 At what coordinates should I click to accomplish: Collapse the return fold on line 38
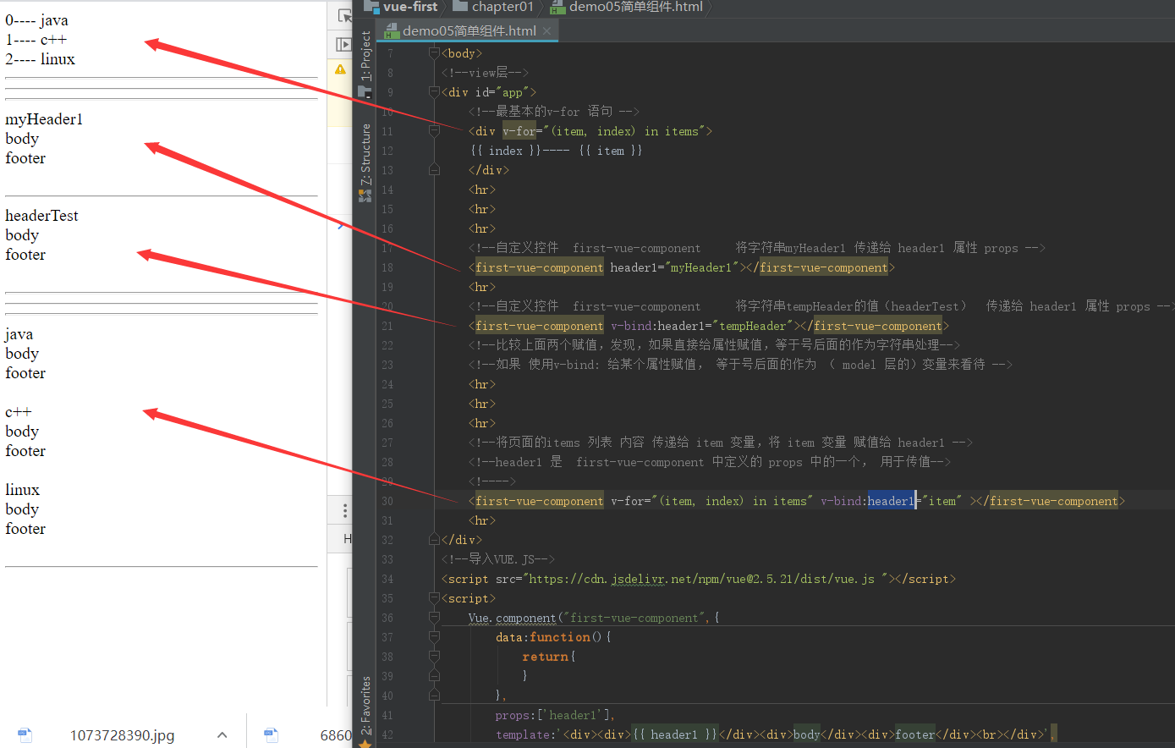[x=434, y=657]
